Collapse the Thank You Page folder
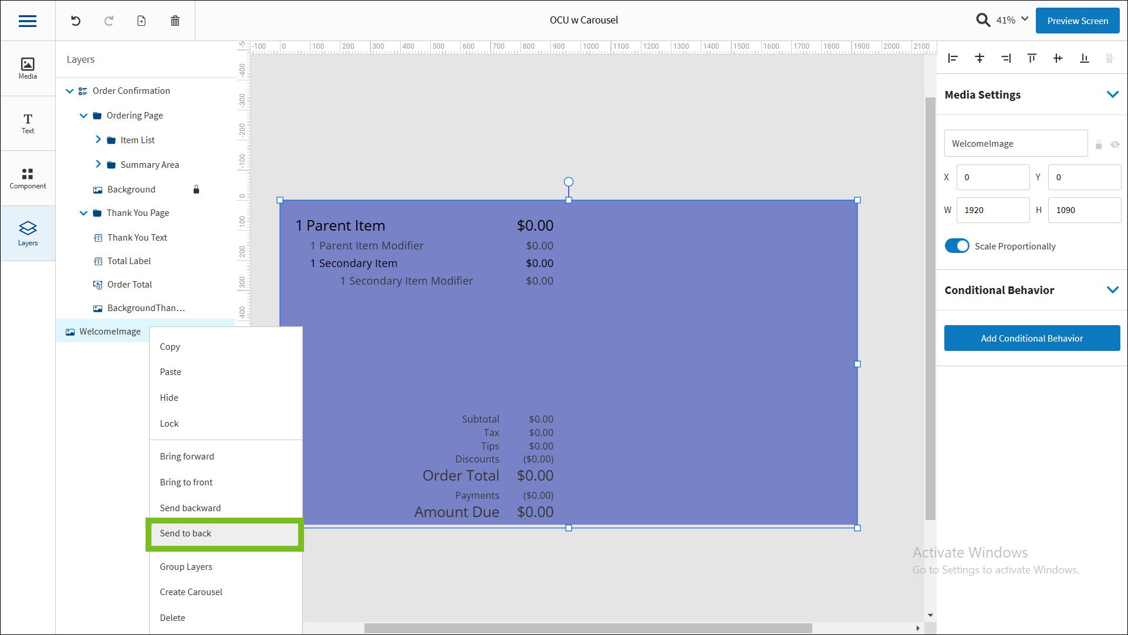The image size is (1128, 635). 83,213
